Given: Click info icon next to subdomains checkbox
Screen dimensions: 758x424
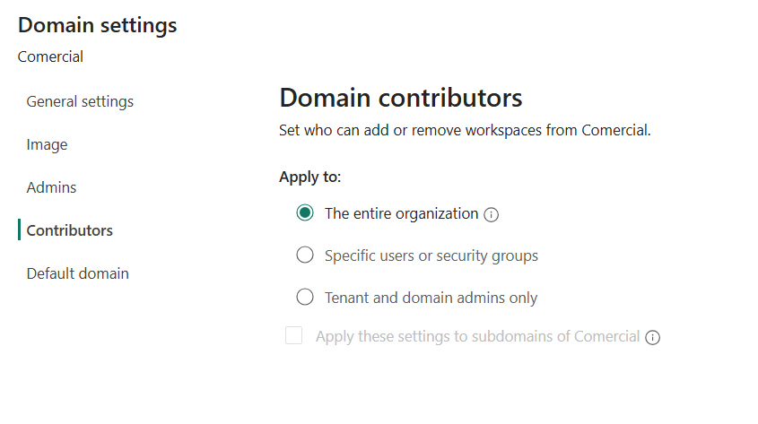Looking at the screenshot, I should click(653, 338).
